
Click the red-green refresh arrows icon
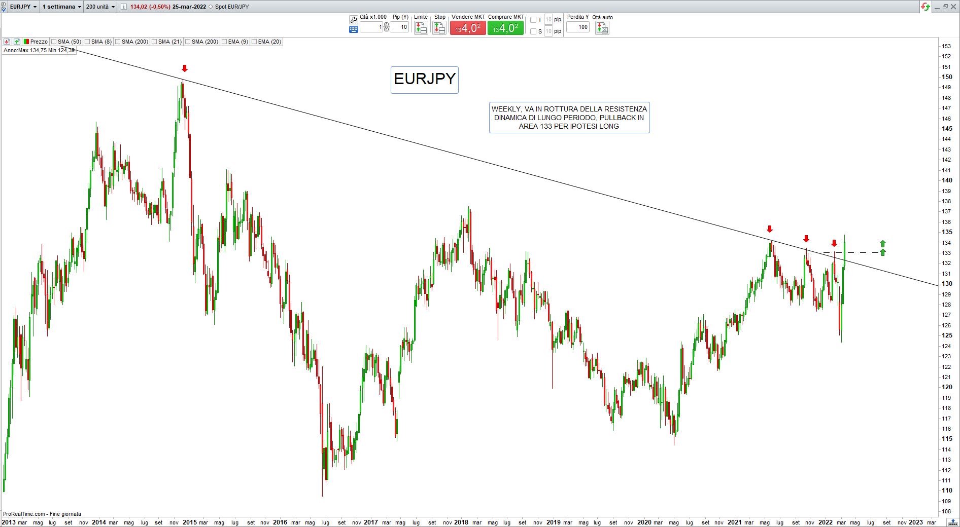tap(925, 7)
